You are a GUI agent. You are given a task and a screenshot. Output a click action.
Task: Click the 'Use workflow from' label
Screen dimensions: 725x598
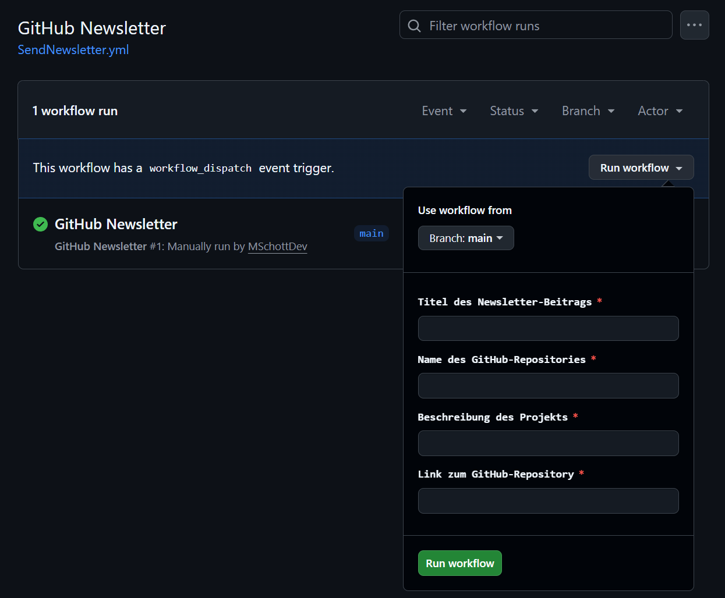pos(465,210)
